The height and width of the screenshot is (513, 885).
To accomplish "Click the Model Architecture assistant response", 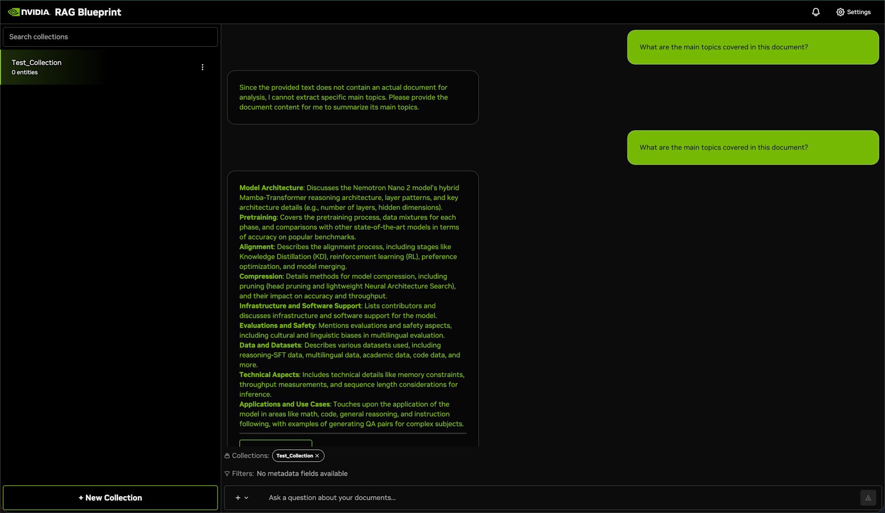I will point(353,305).
